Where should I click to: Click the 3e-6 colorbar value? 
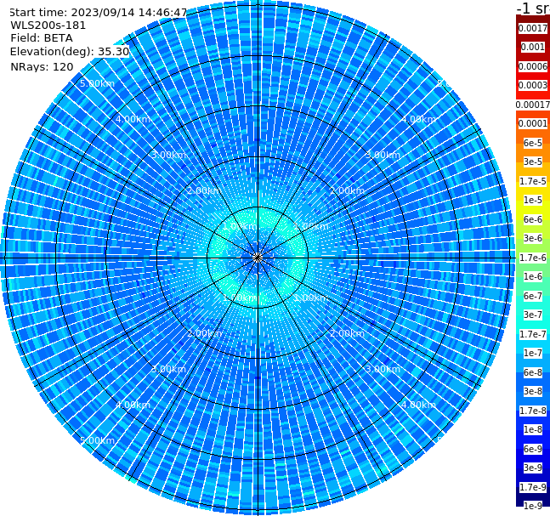533,238
